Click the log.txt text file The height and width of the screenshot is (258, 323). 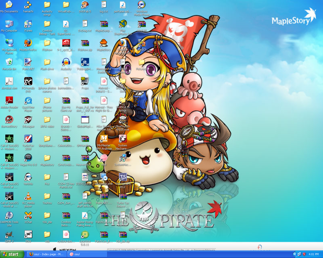(x=104, y=5)
